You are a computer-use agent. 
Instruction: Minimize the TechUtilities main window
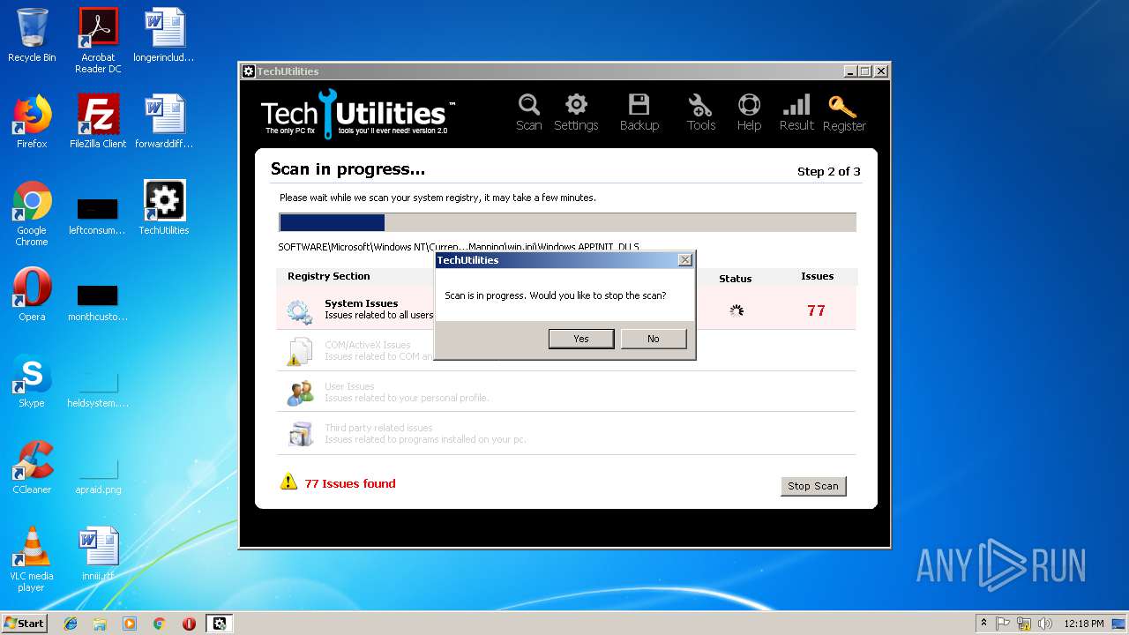coord(850,71)
